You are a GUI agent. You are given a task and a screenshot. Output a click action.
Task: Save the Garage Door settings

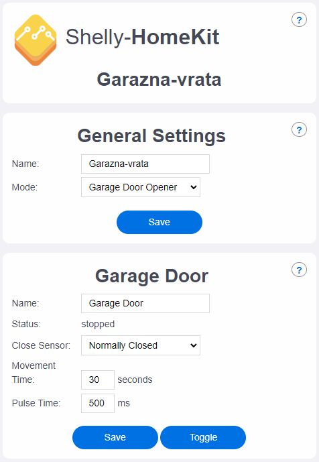pos(115,437)
